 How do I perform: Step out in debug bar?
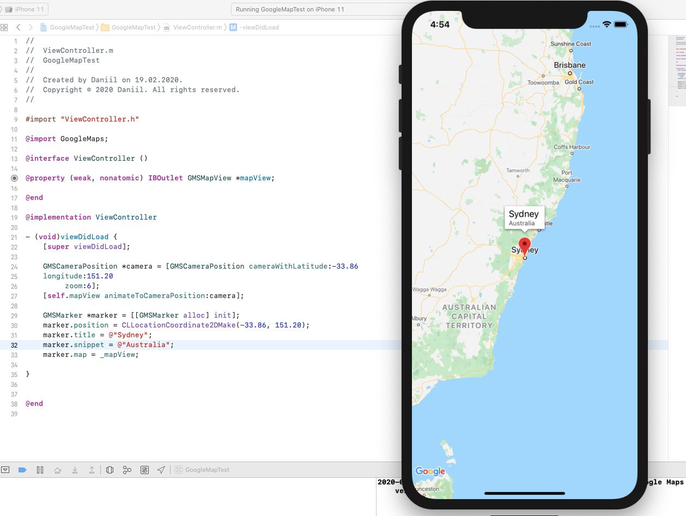92,470
